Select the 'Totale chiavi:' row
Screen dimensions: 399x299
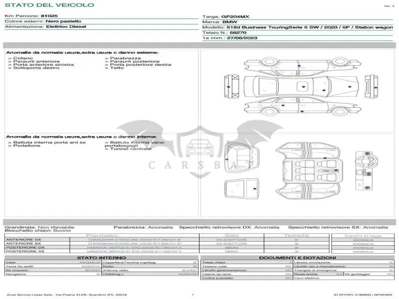tap(246, 263)
